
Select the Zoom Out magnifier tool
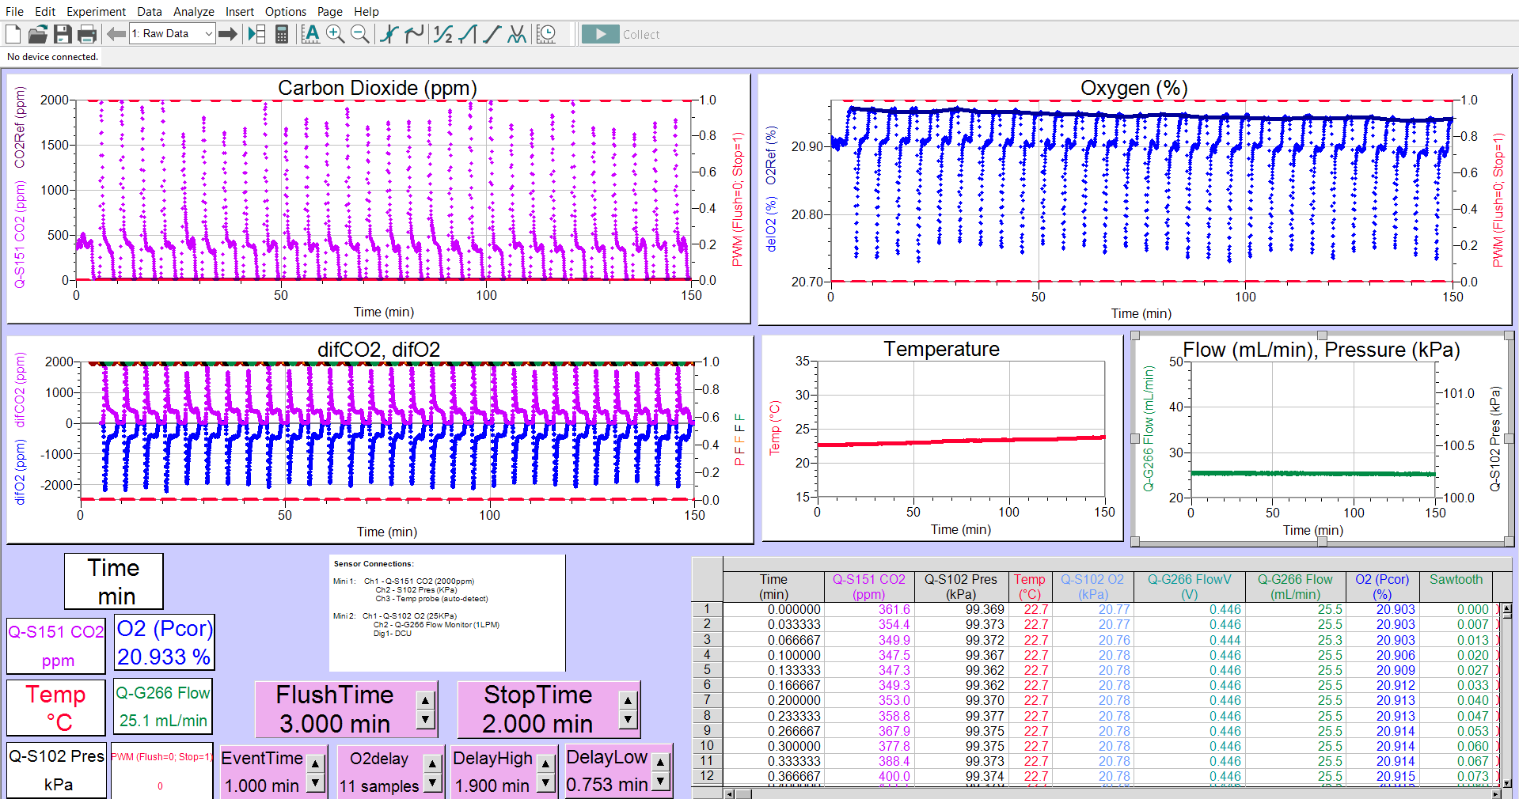360,34
